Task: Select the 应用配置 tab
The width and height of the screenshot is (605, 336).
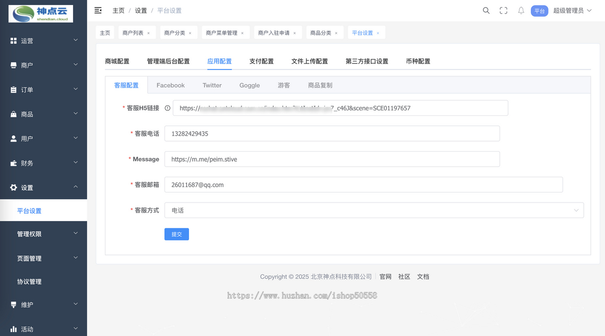Action: (220, 61)
